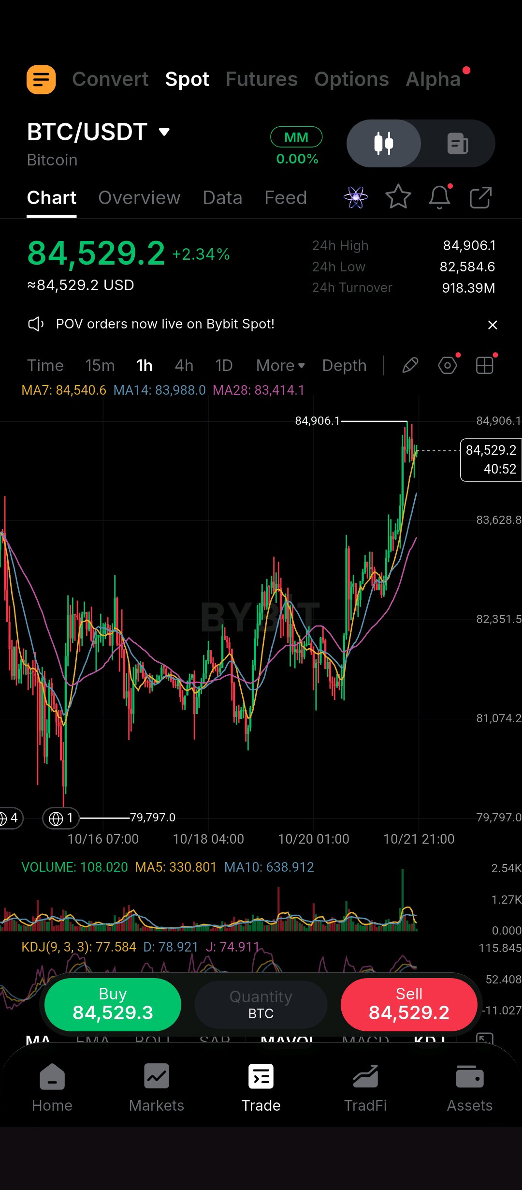The height and width of the screenshot is (1190, 522).
Task: Open chart settings hexagon icon
Action: point(448,365)
